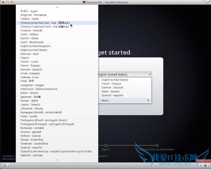Select Portuguese (Brazil)

click(x=57, y=120)
